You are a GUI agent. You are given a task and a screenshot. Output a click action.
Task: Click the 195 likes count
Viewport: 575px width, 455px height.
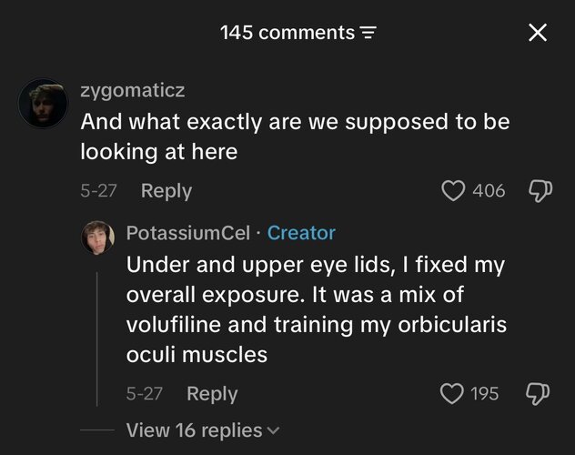484,394
